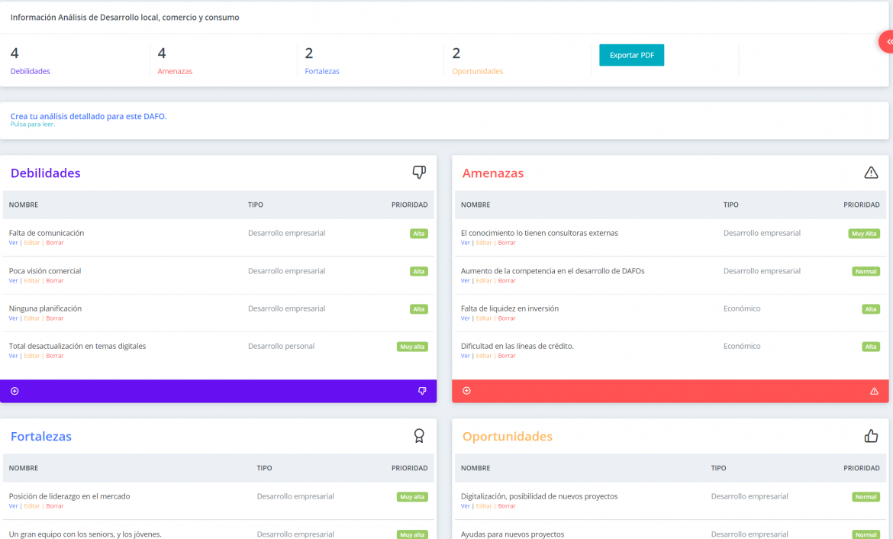Edit the Poca visión comercial entry
893x539 pixels.
coord(31,281)
